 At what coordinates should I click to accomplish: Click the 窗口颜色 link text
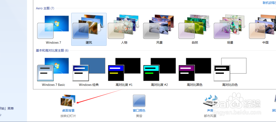(139, 111)
